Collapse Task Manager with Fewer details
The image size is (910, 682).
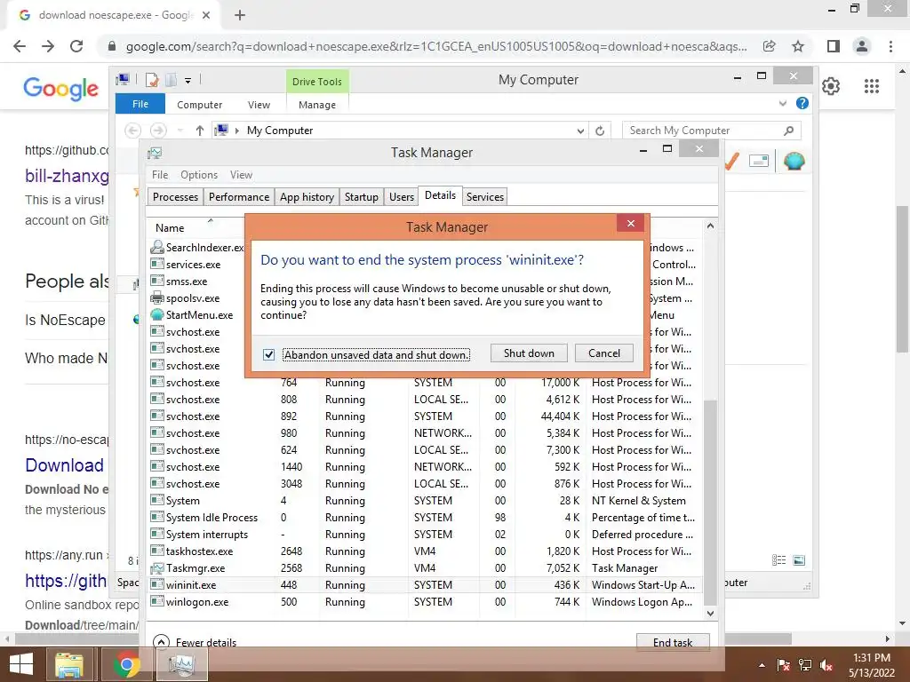tap(195, 642)
